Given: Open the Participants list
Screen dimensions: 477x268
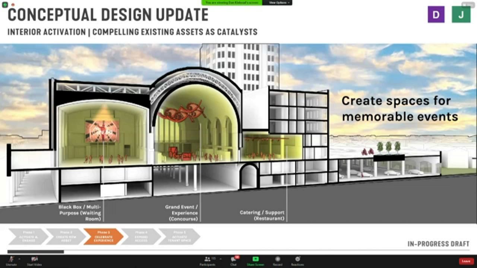Looking at the screenshot, I should coord(208,259).
